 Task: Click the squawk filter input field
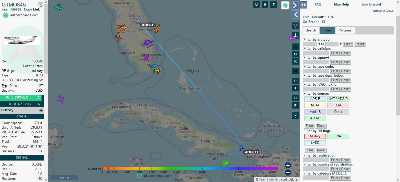pos(316,62)
